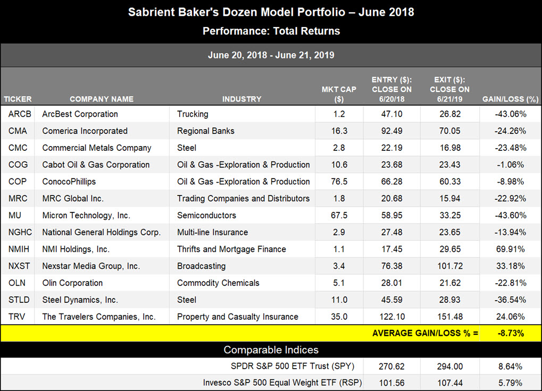Screen dimensions: 542x391
Task: Select Commercial Metals' exit price 16.98
Action: [449, 148]
